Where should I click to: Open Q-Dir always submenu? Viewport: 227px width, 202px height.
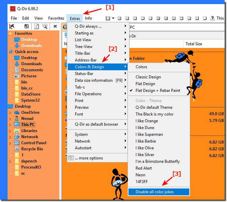[97, 26]
